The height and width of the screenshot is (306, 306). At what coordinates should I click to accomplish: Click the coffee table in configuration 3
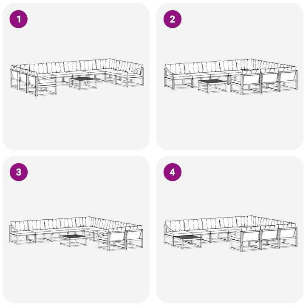(73, 241)
